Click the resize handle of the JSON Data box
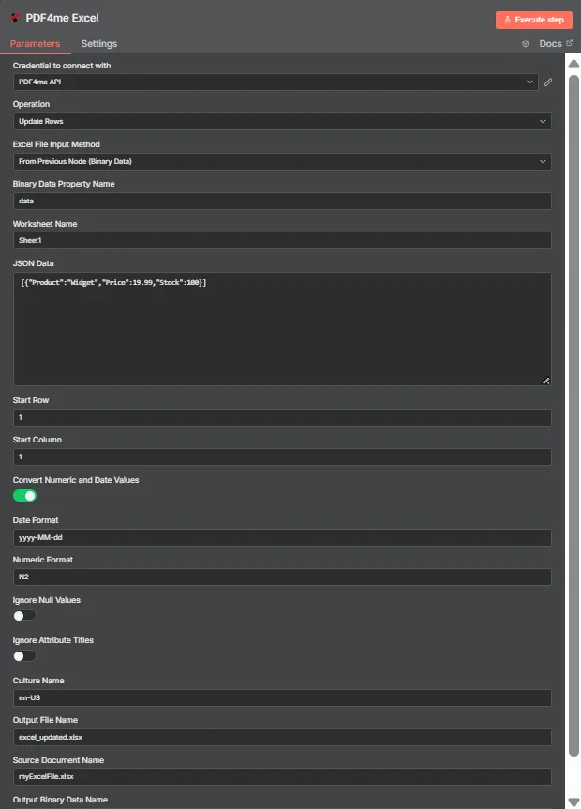 (545, 381)
